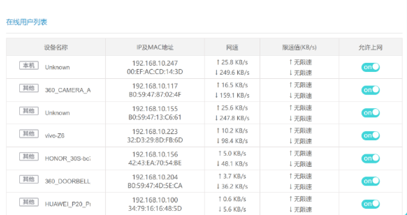Screen dimensions: 407x215
Task: Open the 在线用户列表 section link
Action: (26, 22)
